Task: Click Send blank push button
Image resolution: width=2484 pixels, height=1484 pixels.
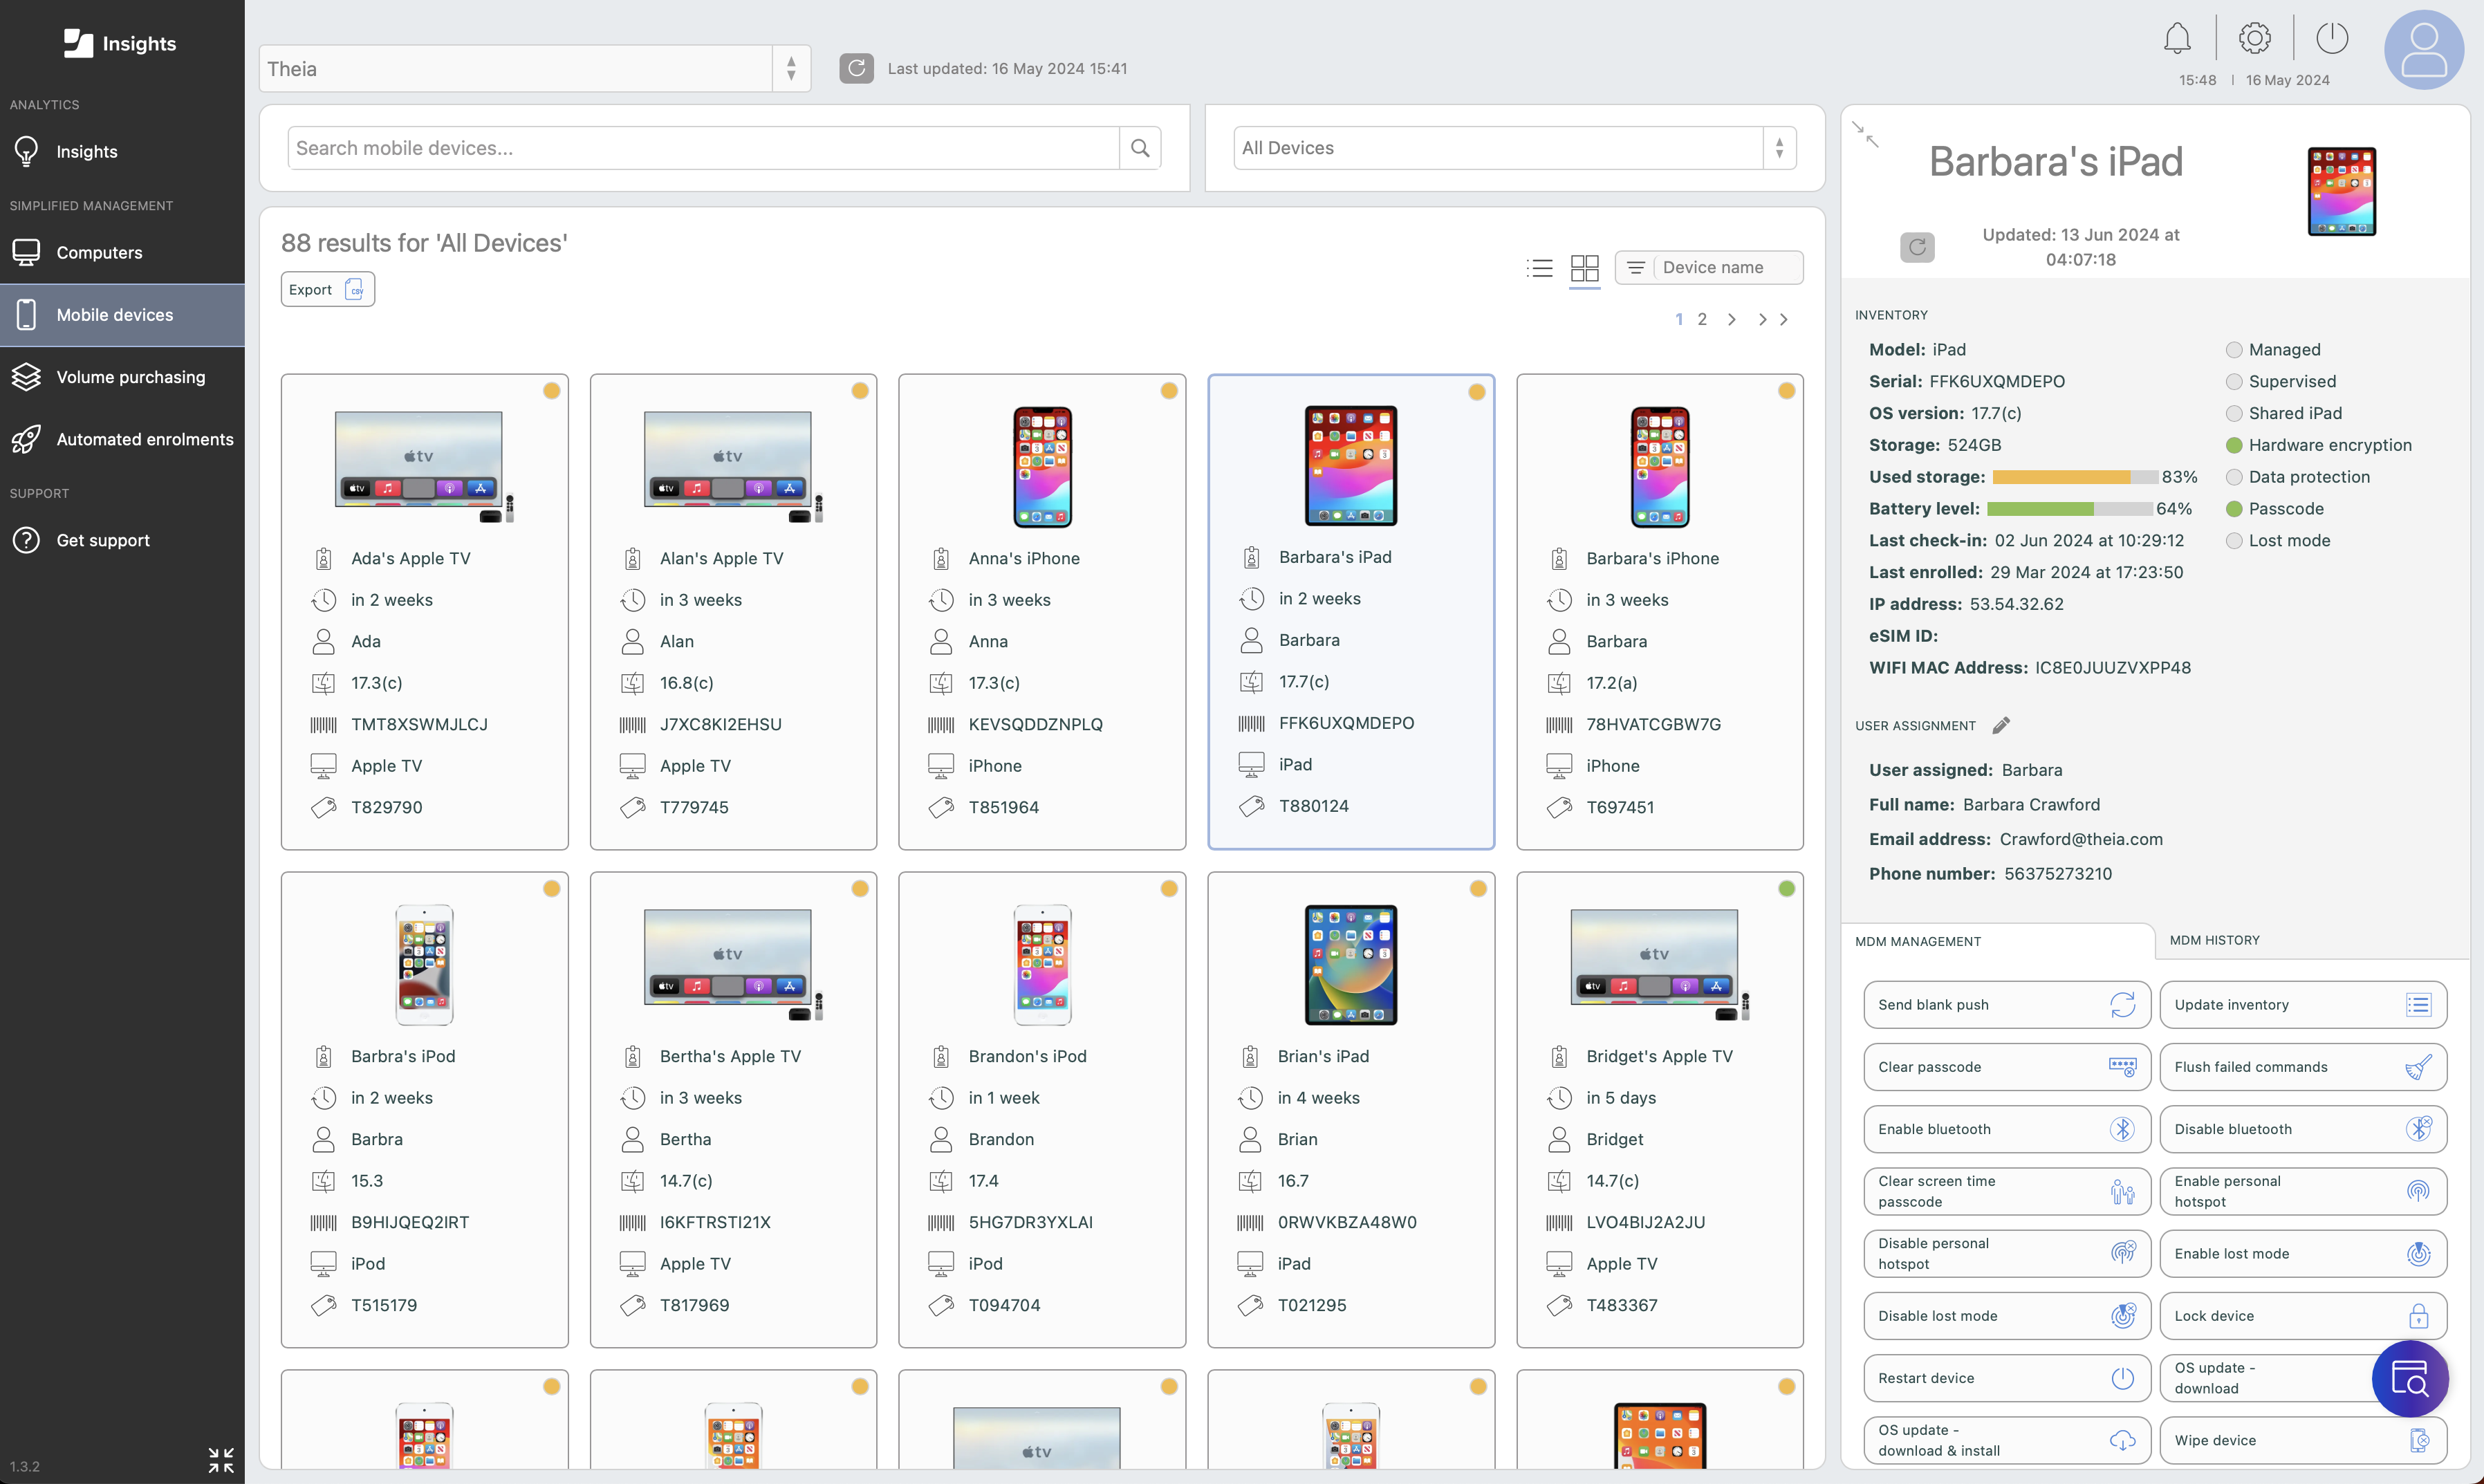Action: (x=2006, y=1004)
